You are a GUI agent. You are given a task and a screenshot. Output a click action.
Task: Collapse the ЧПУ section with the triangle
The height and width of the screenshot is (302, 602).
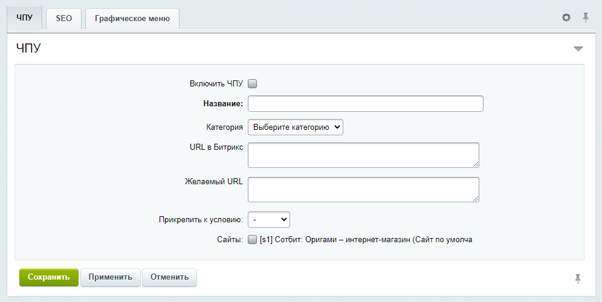coord(578,49)
